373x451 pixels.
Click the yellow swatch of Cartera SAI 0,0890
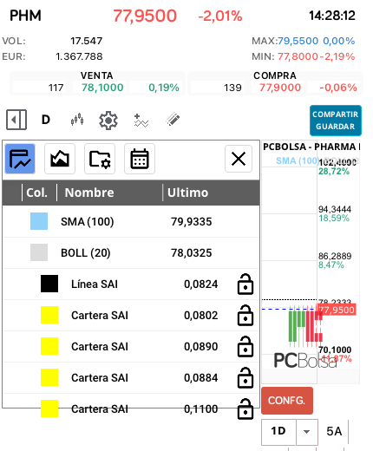point(49,346)
